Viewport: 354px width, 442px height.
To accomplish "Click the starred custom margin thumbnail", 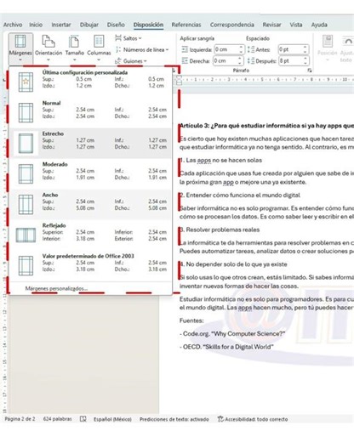I will (26, 82).
